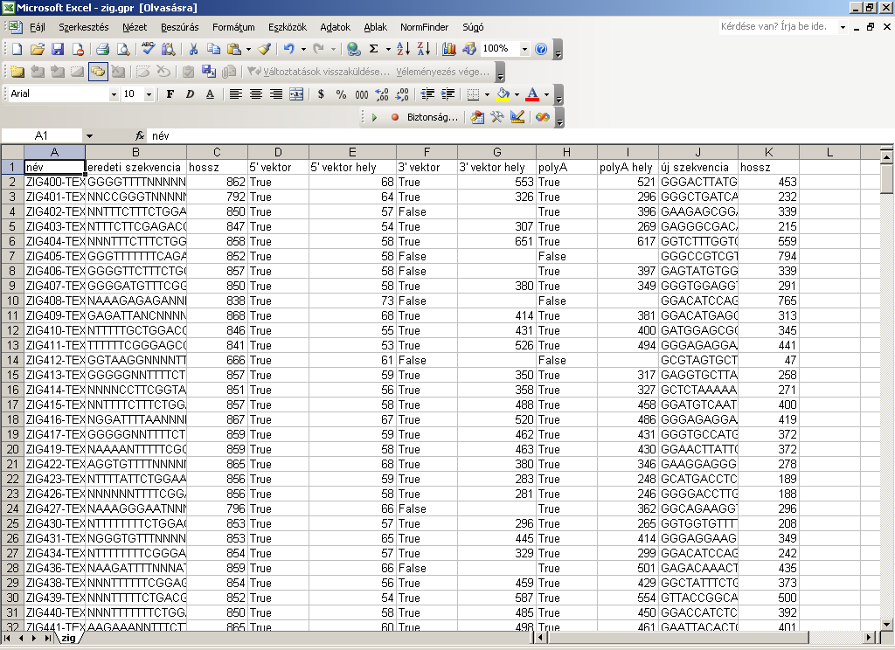This screenshot has height=650, width=895.
Task: Click the vertical scrollbar down arrow
Action: tap(886, 625)
